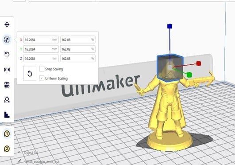The image size is (235, 165).
Task: Select the Support Blocker tool
Action: click(7, 100)
